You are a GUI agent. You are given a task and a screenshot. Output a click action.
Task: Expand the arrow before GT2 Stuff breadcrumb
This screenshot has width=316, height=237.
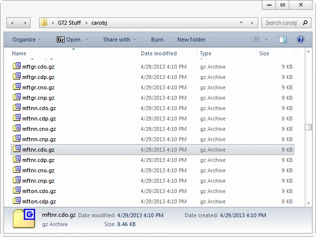pyautogui.click(x=53, y=23)
